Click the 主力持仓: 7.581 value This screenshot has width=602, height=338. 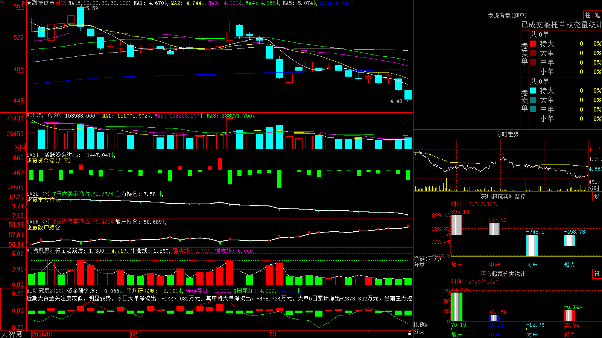tap(137, 194)
